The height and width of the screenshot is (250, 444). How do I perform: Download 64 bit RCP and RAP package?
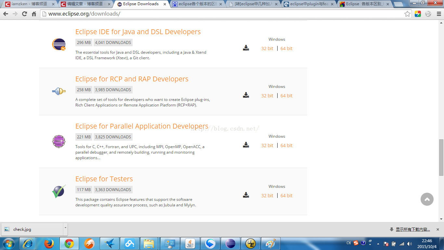click(286, 96)
